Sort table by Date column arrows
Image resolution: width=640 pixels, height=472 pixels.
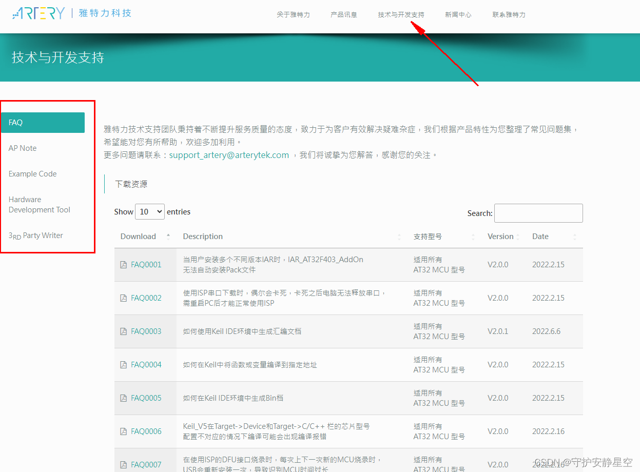click(575, 237)
